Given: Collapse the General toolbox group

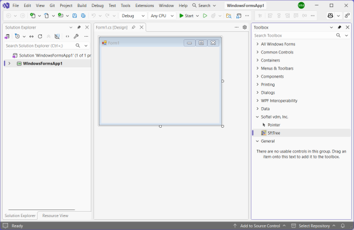Looking at the screenshot, I should click(x=257, y=141).
